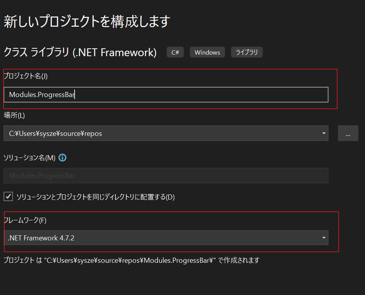Click the 場所(L) label
365x295 pixels.
(x=14, y=115)
